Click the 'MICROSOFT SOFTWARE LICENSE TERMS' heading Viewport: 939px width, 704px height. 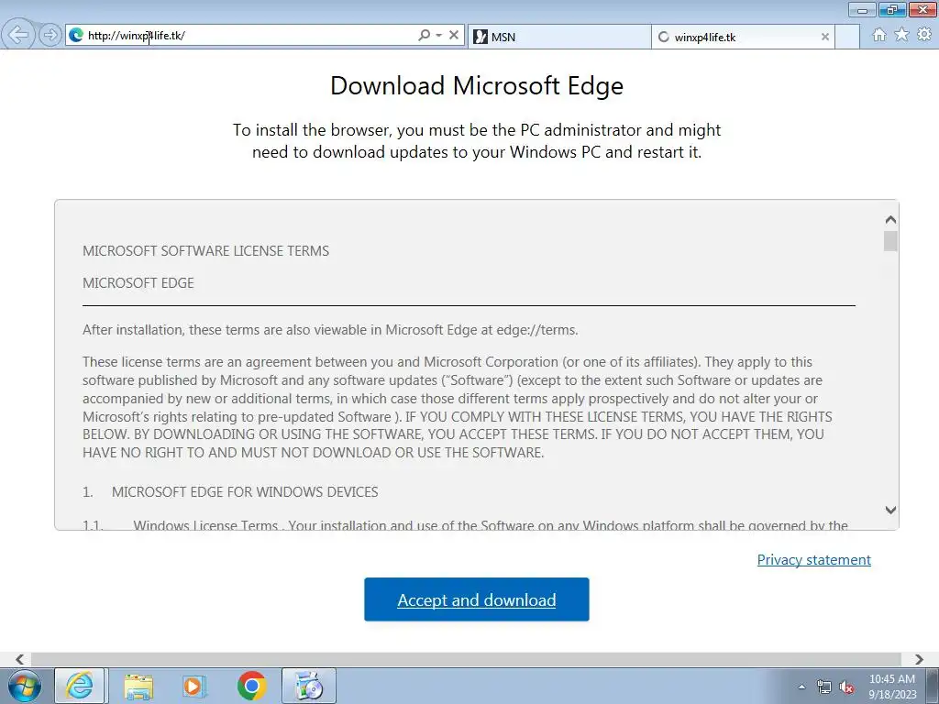(x=206, y=251)
